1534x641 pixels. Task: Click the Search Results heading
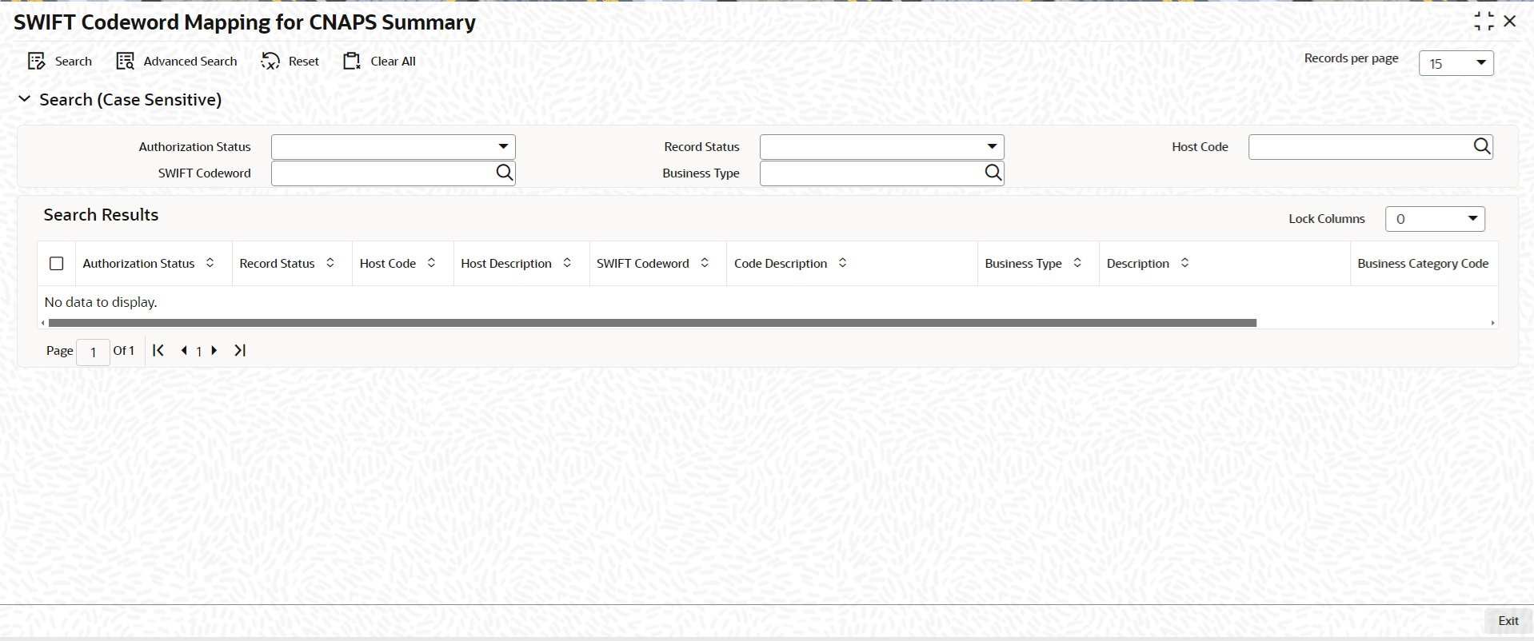pos(101,215)
